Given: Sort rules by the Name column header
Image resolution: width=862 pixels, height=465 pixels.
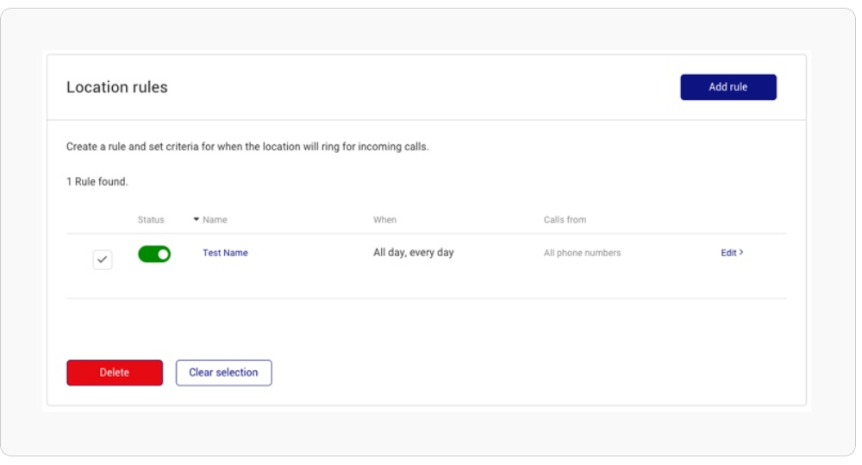Looking at the screenshot, I should tap(215, 220).
